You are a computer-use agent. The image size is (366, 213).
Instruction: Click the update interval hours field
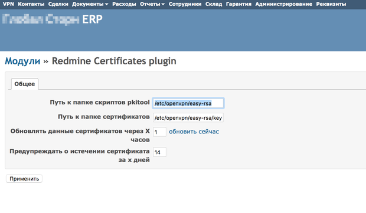click(x=159, y=132)
